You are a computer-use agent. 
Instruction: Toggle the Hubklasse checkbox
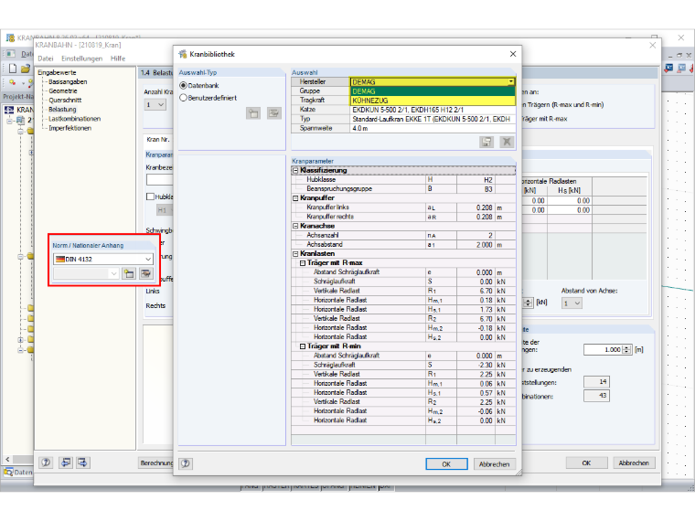[150, 197]
